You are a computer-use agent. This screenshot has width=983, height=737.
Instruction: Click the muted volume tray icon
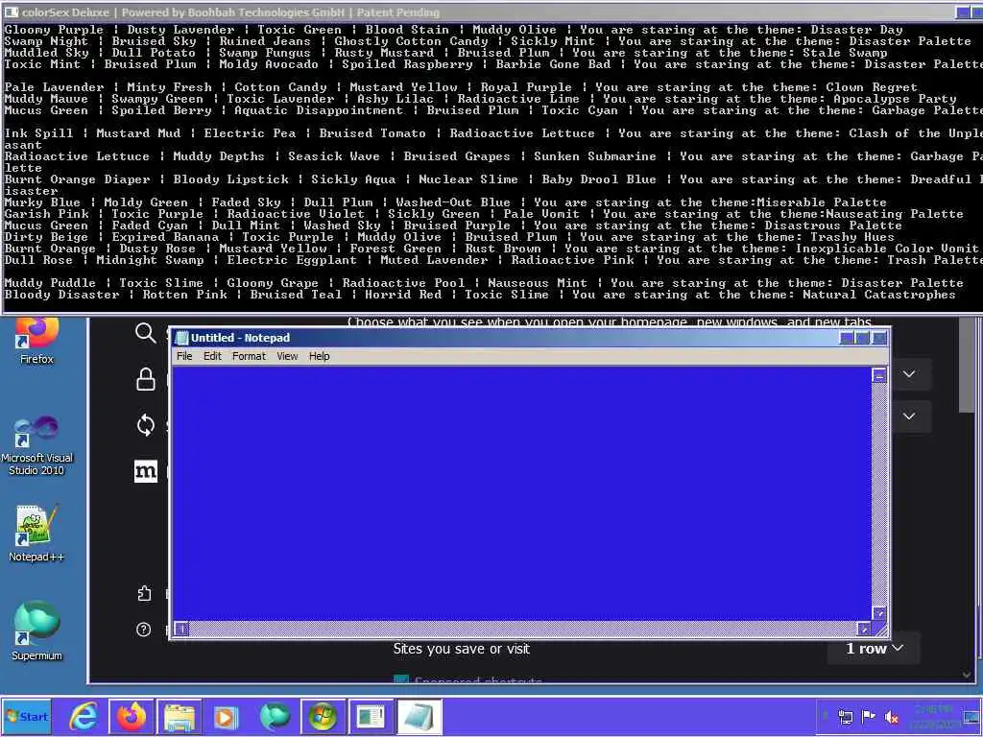click(891, 718)
